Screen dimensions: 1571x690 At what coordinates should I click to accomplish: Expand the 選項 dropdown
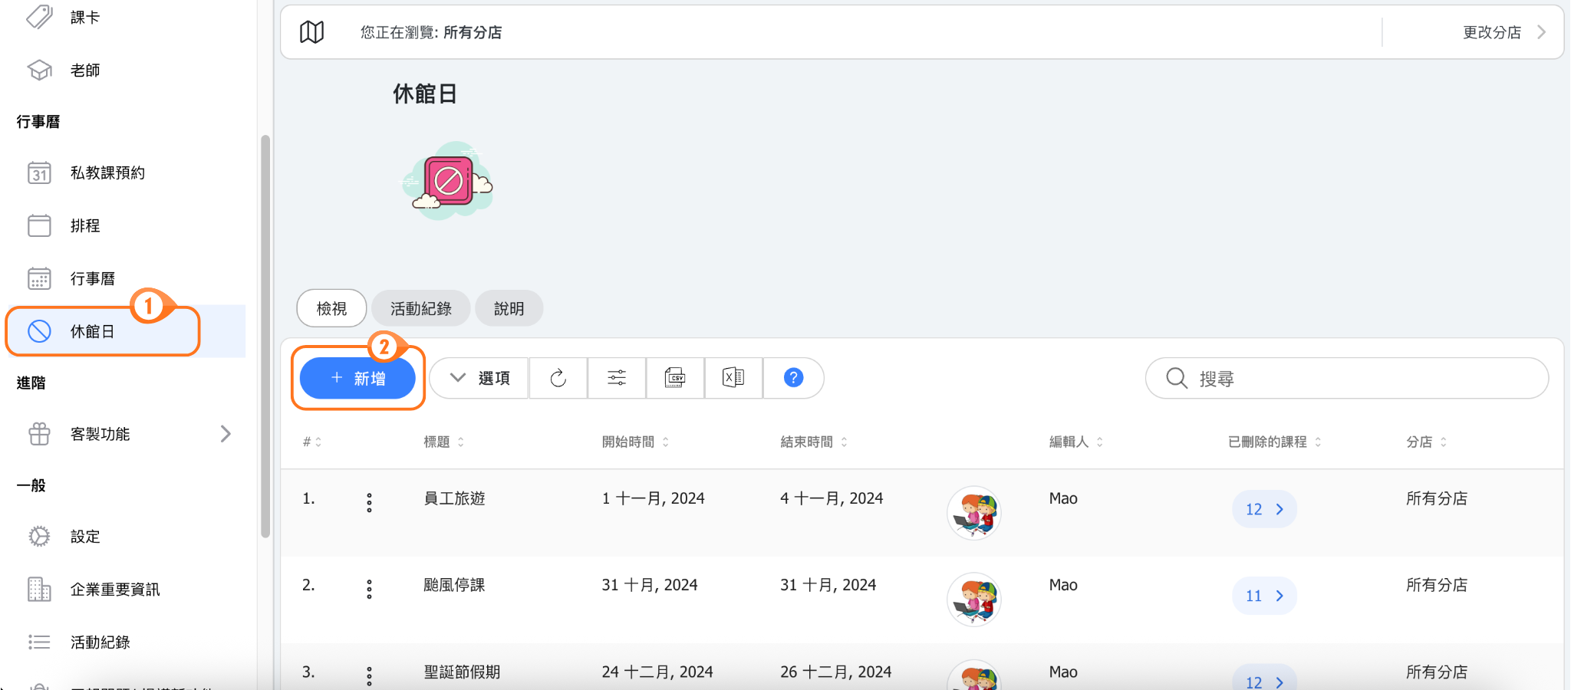tap(479, 378)
